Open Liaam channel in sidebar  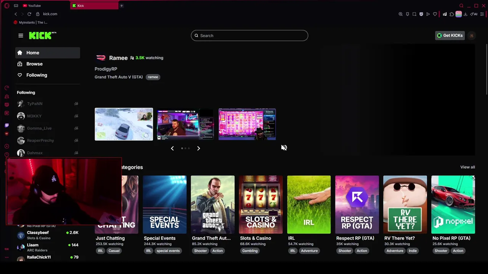coord(48,247)
